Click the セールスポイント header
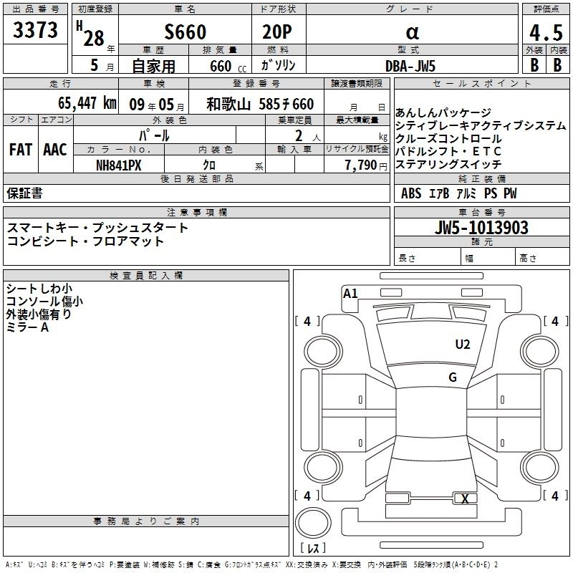The height and width of the screenshot is (573, 573). point(481,84)
